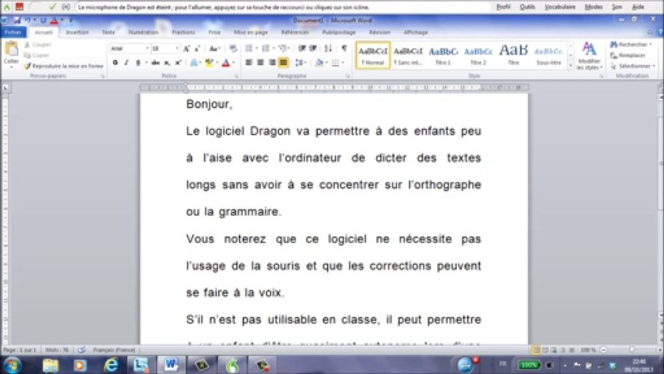
Task: Click the Coller paste button
Action: pyautogui.click(x=11, y=54)
